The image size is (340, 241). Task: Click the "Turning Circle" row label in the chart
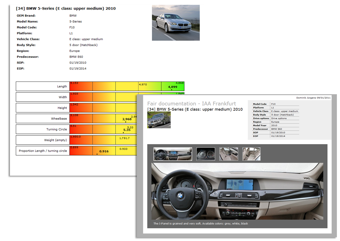[57, 129]
